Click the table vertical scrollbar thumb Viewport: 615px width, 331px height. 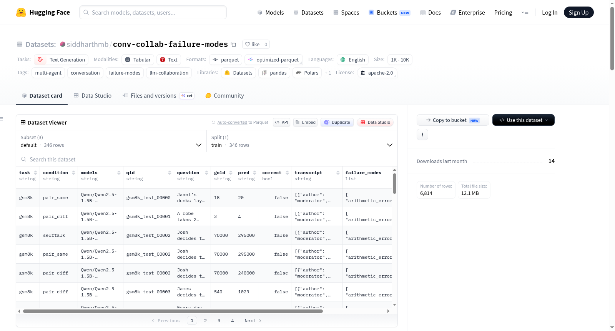[394, 184]
